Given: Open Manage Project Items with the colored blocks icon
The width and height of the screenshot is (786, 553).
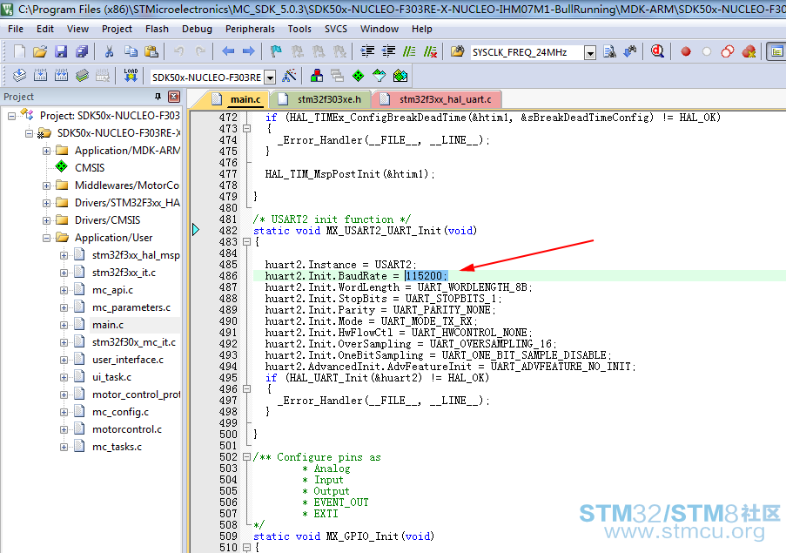Looking at the screenshot, I should point(316,76).
